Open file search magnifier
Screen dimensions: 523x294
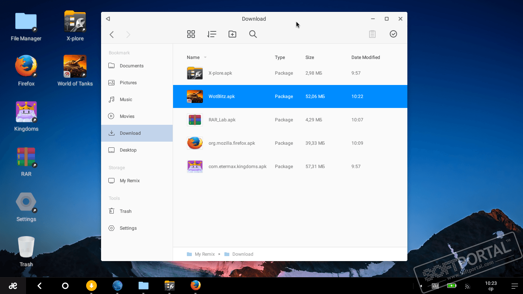pyautogui.click(x=253, y=34)
